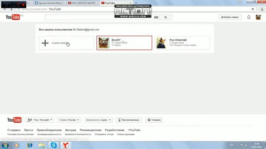Open notifications bell icon
This screenshot has width=266, height=149.
click(249, 17)
